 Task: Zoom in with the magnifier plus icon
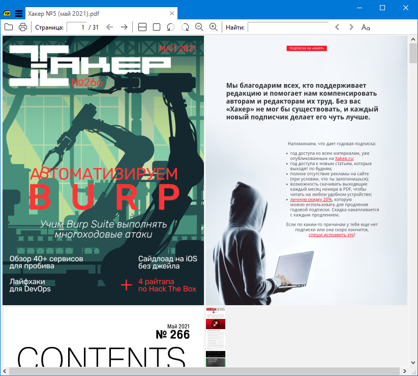(213, 27)
